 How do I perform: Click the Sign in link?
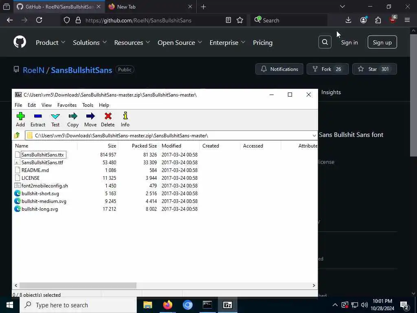point(349,42)
